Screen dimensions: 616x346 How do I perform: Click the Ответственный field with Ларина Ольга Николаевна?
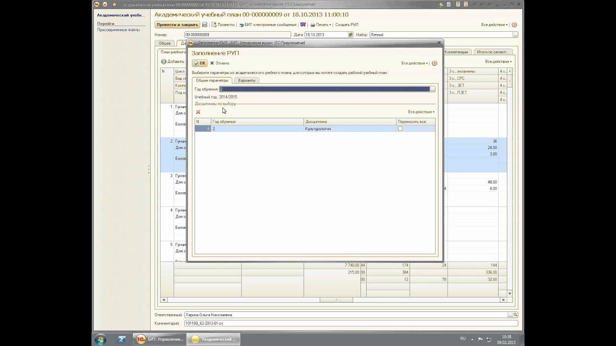pos(346,315)
